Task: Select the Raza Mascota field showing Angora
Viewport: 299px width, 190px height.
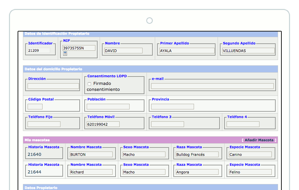Action: tap(197, 172)
